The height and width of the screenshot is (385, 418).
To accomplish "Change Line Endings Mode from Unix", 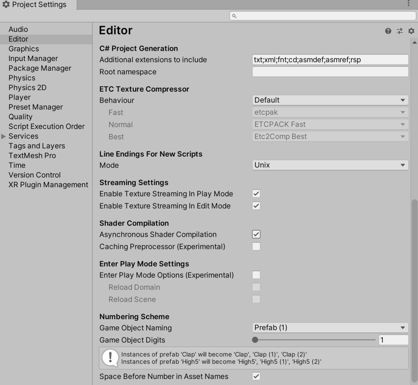I will click(329, 165).
